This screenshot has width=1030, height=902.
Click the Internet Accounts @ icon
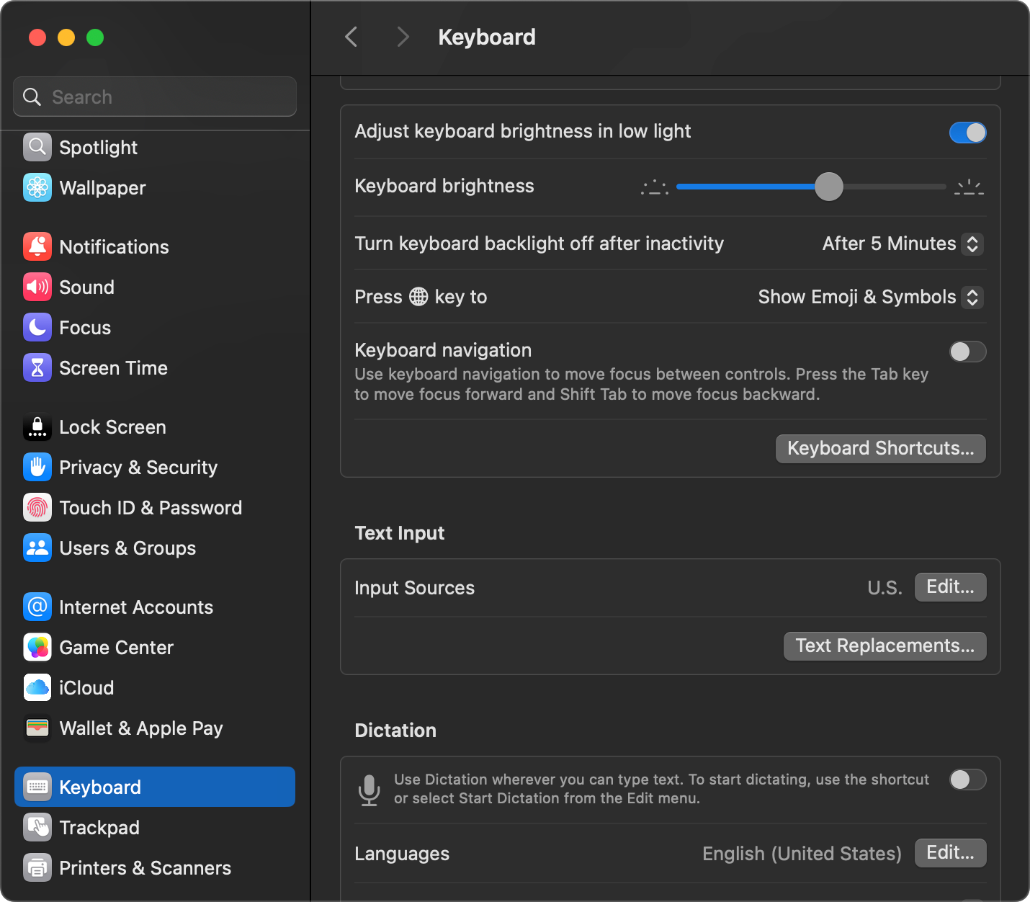pos(37,607)
